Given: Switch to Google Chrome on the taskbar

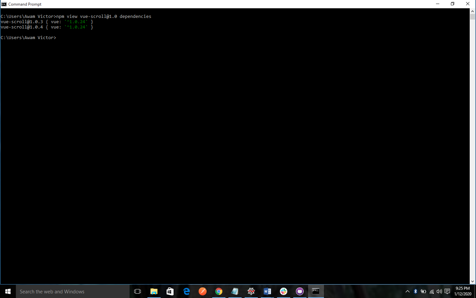Looking at the screenshot, I should point(219,291).
